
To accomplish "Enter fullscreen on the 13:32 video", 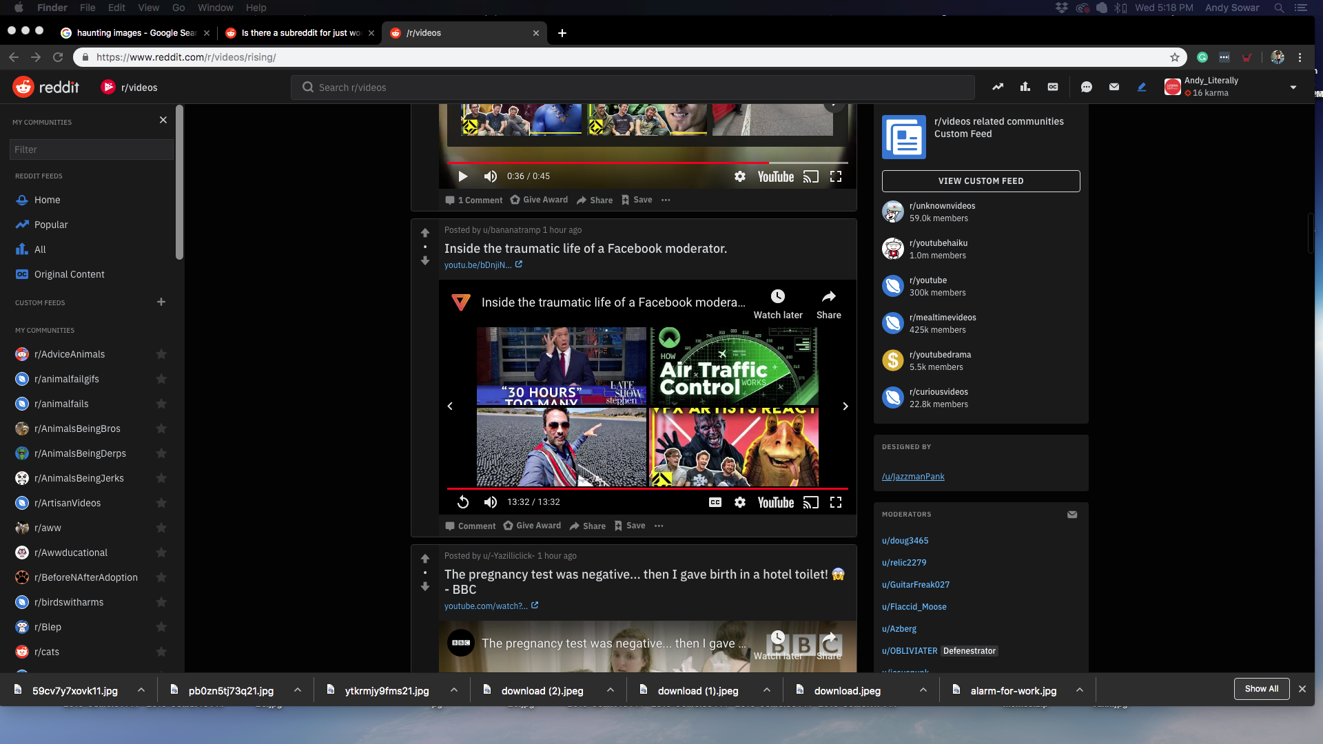I will tap(836, 502).
